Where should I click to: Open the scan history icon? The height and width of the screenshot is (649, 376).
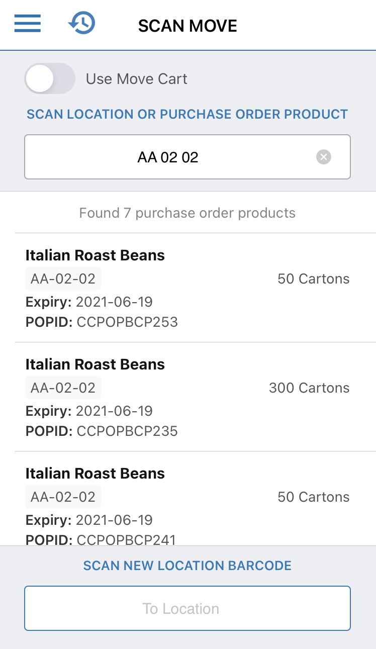(81, 23)
